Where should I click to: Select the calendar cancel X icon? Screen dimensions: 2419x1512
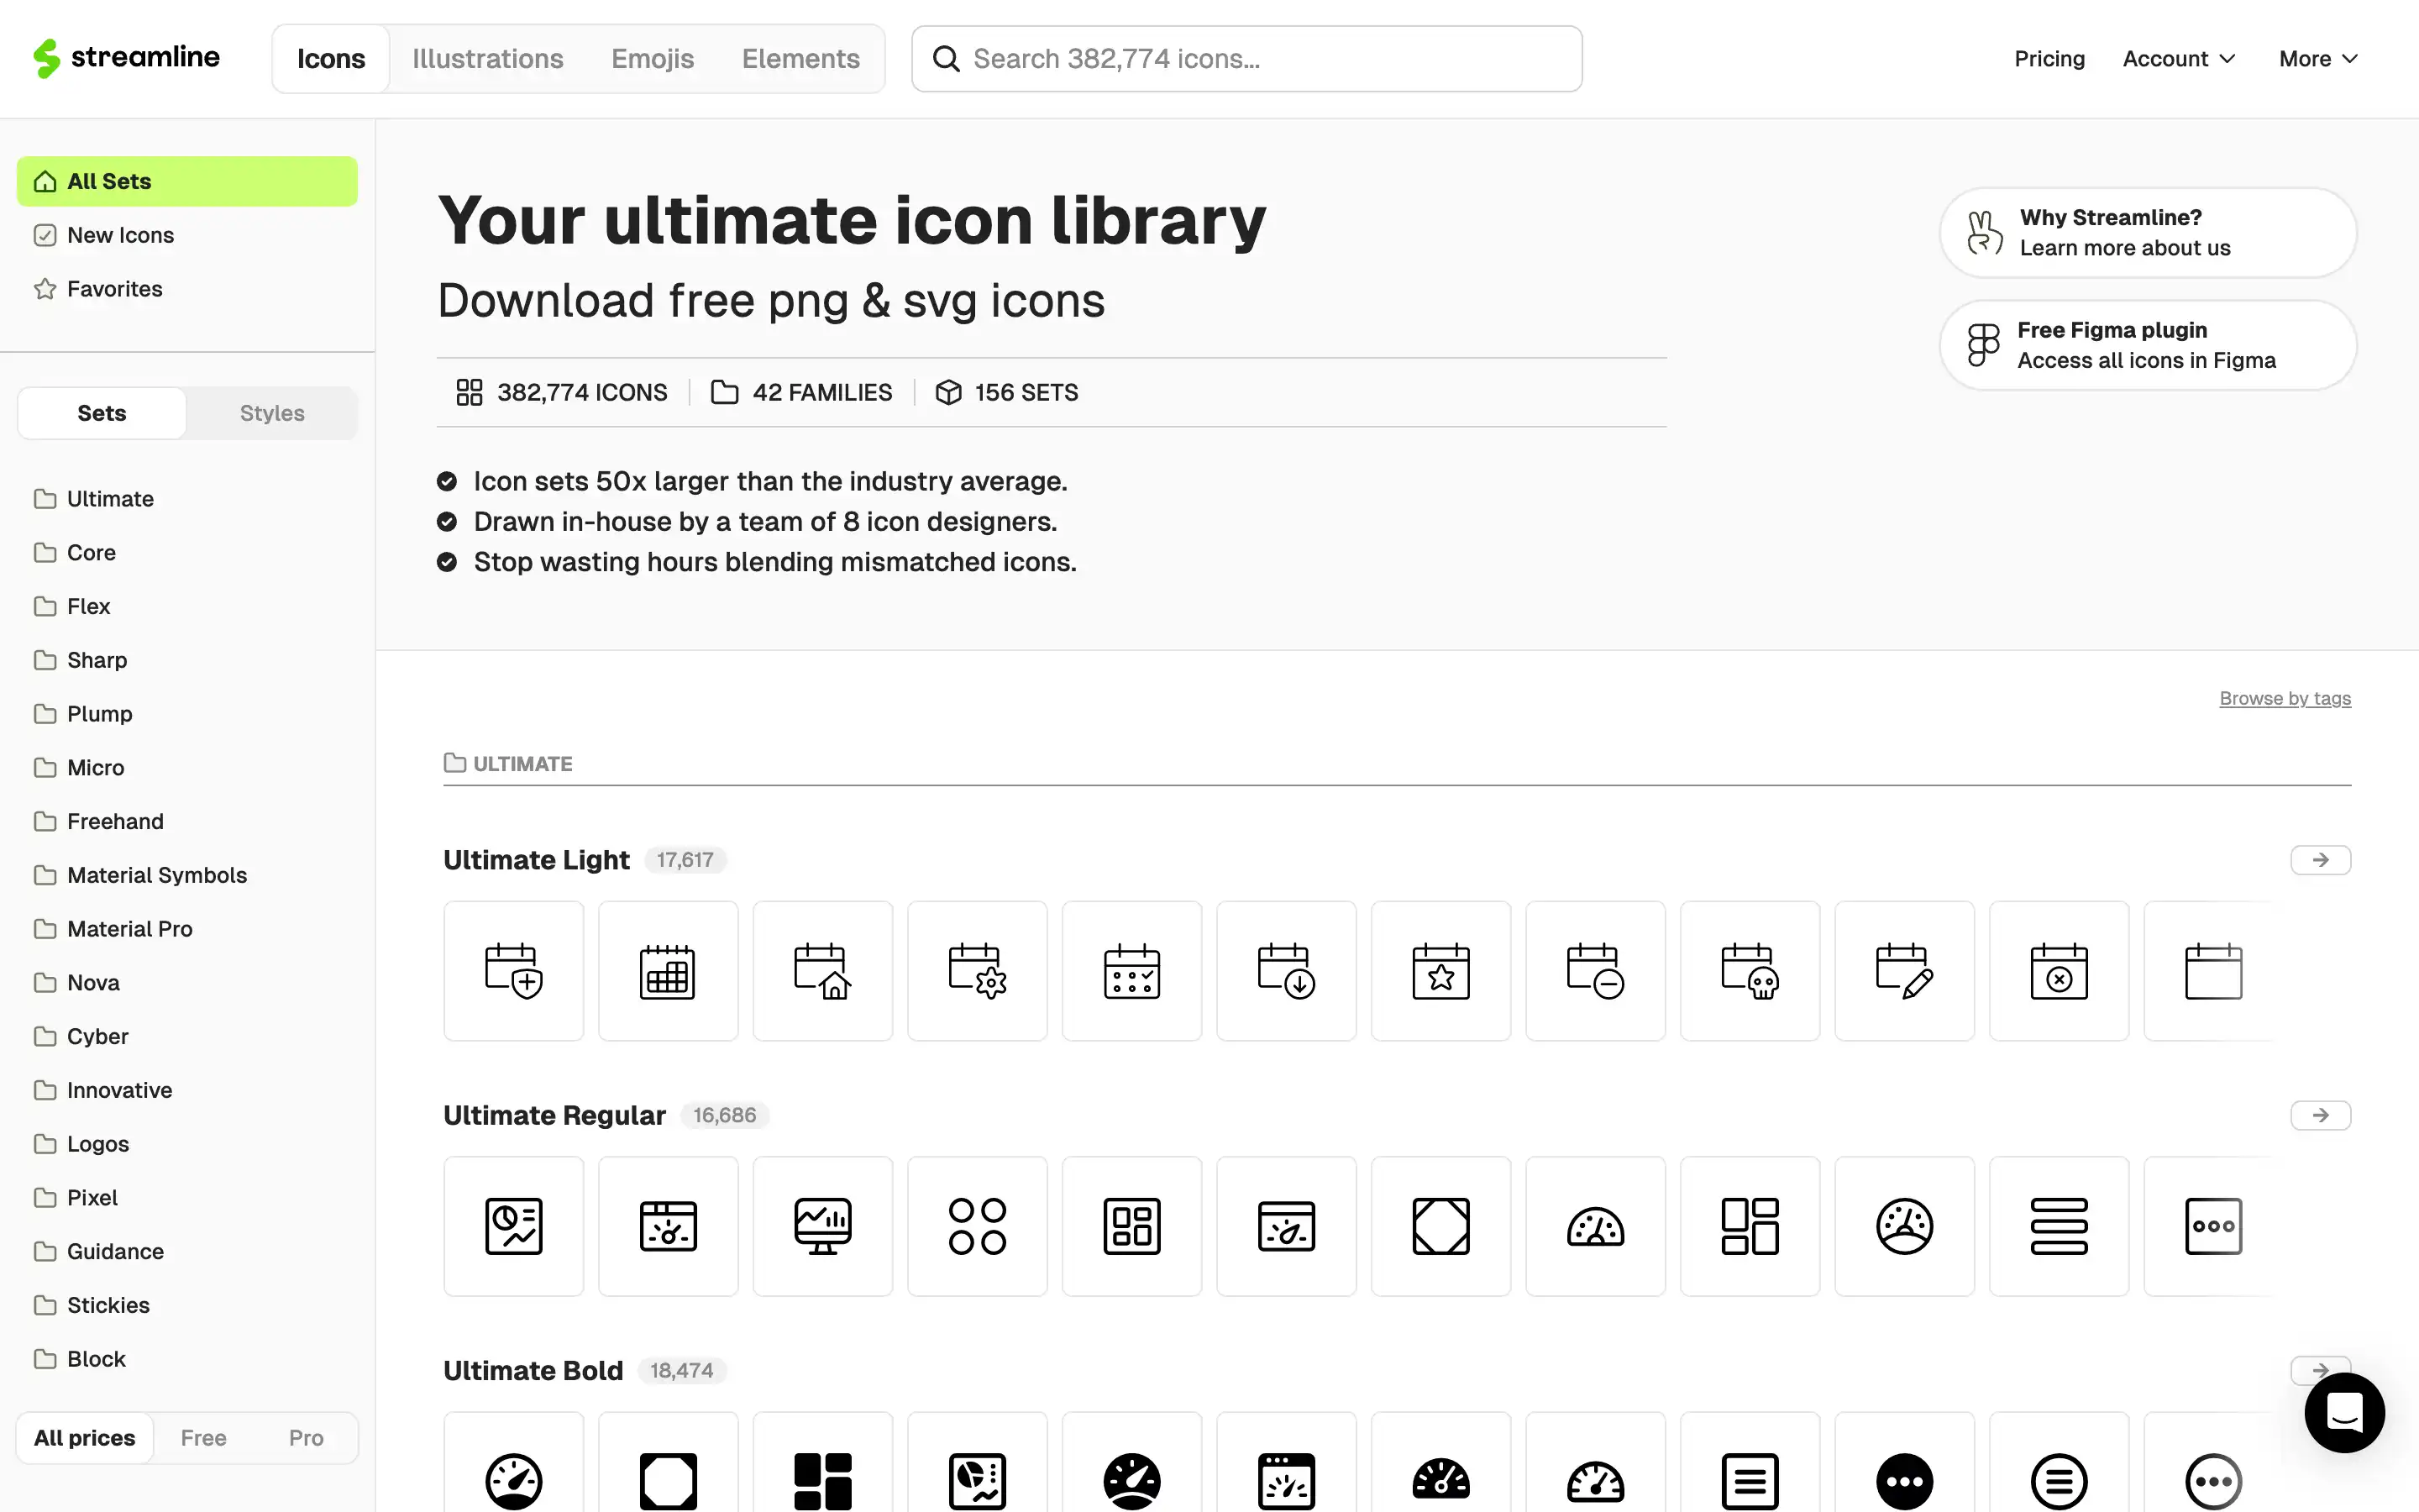2060,971
